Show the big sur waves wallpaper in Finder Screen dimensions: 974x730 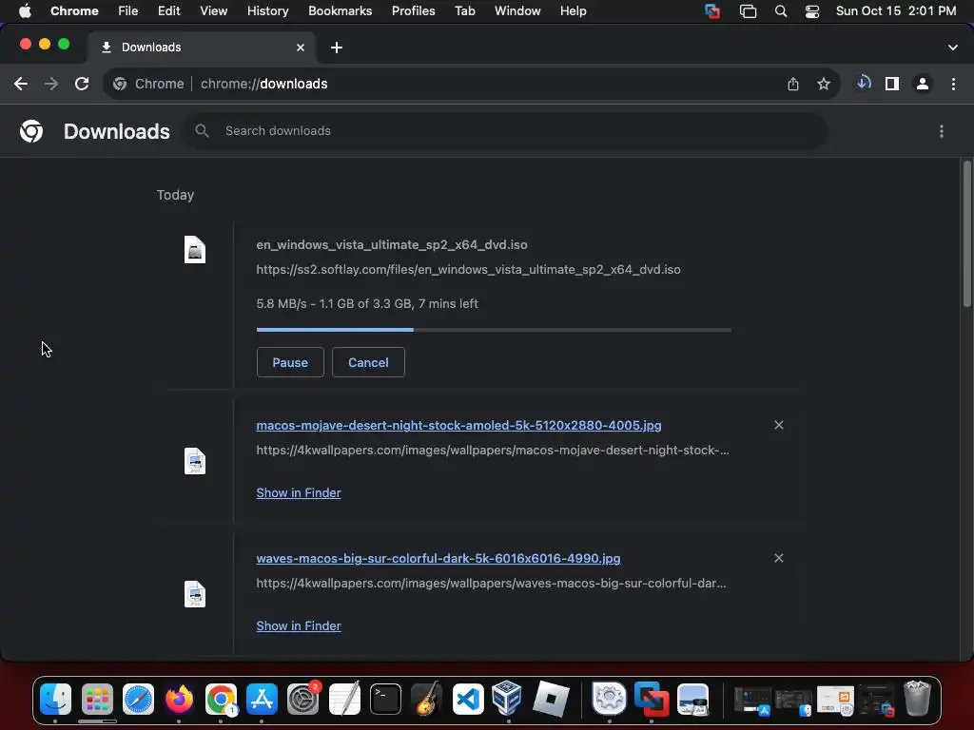click(x=298, y=625)
